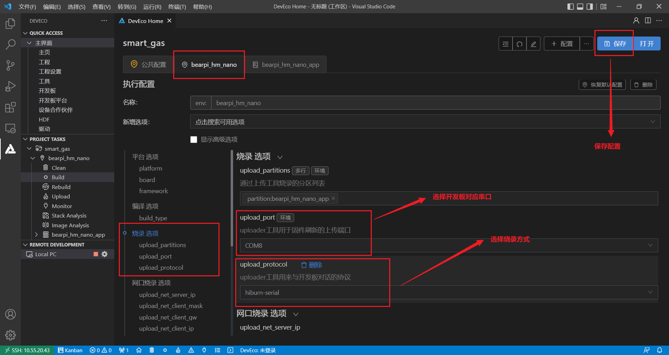Expand bearpi_hm_nano_app tree node

[36, 235]
